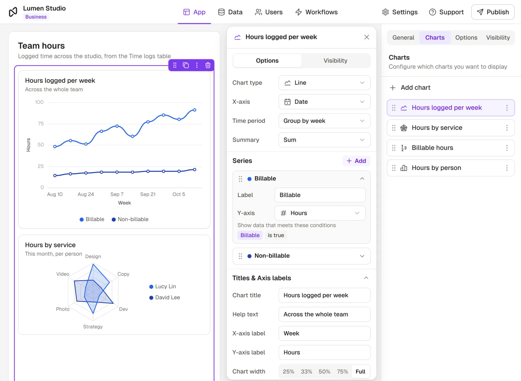This screenshot has width=521, height=381.
Task: Open the Chart type dropdown
Action: 324,83
